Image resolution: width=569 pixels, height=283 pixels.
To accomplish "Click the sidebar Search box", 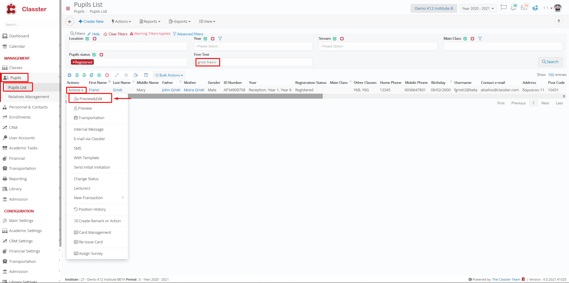I will pyautogui.click(x=30, y=25).
